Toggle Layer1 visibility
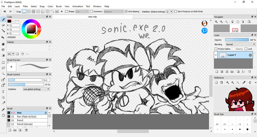The height and width of the screenshot is (137, 257). click(216, 55)
